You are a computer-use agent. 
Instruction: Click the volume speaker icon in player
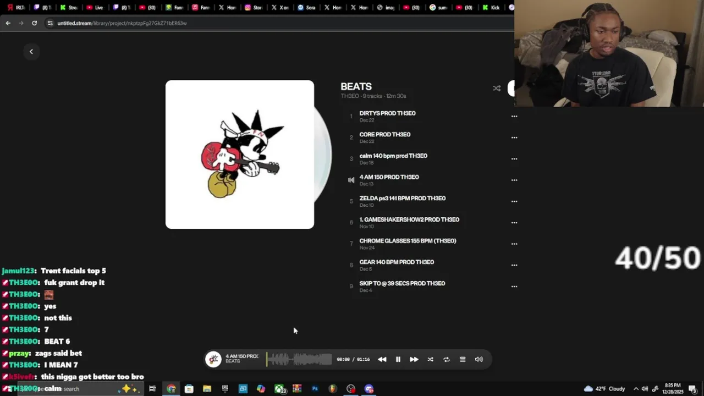click(x=479, y=360)
